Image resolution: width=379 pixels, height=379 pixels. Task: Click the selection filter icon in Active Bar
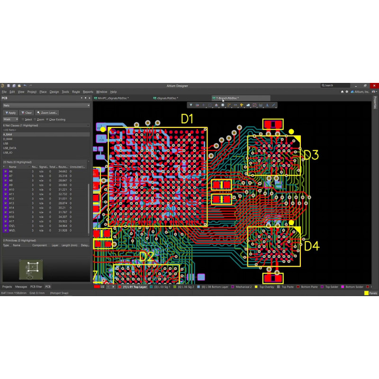click(x=191, y=105)
